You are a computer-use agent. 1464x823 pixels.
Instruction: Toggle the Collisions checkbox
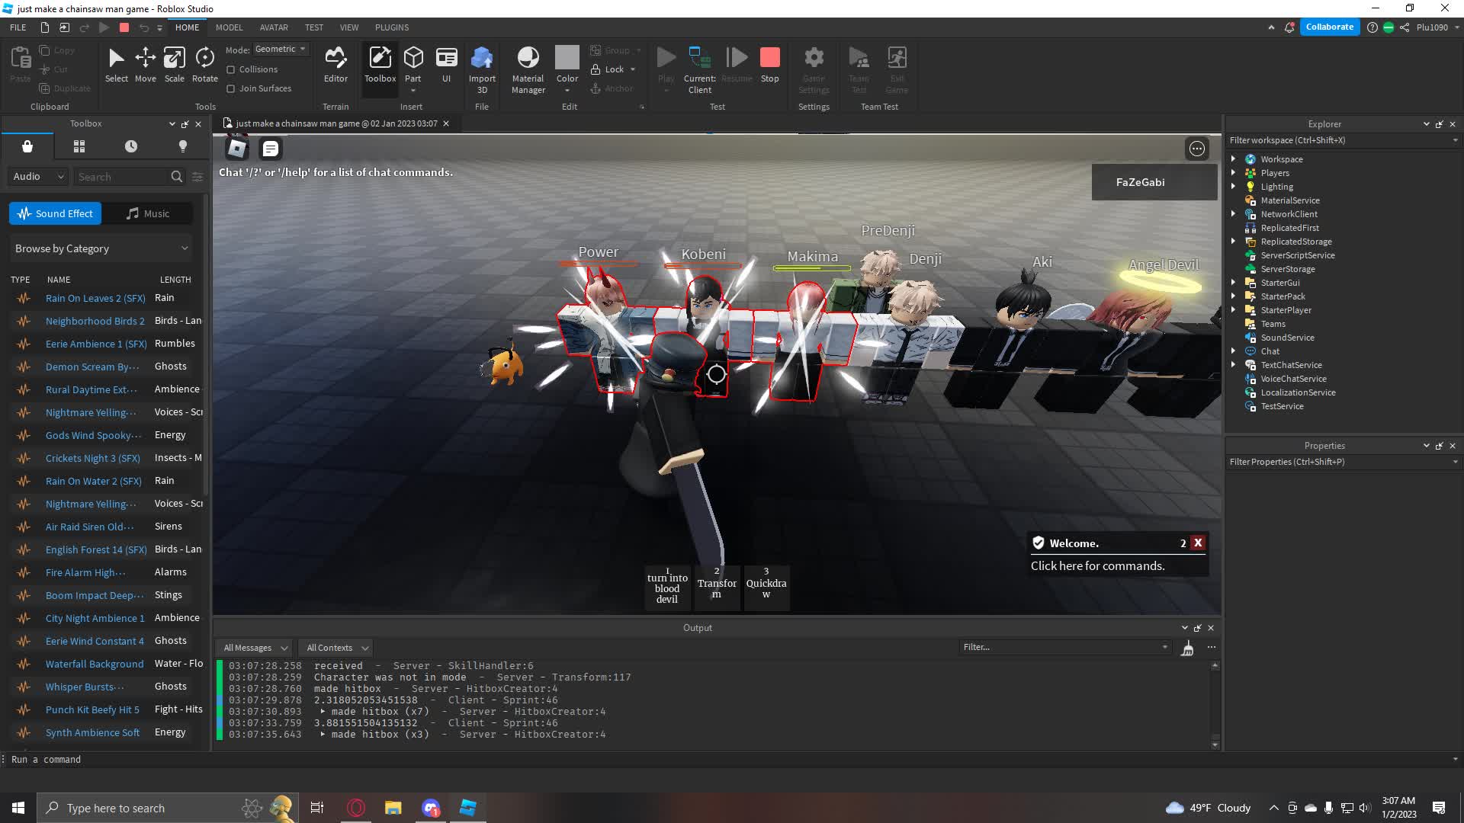click(230, 69)
